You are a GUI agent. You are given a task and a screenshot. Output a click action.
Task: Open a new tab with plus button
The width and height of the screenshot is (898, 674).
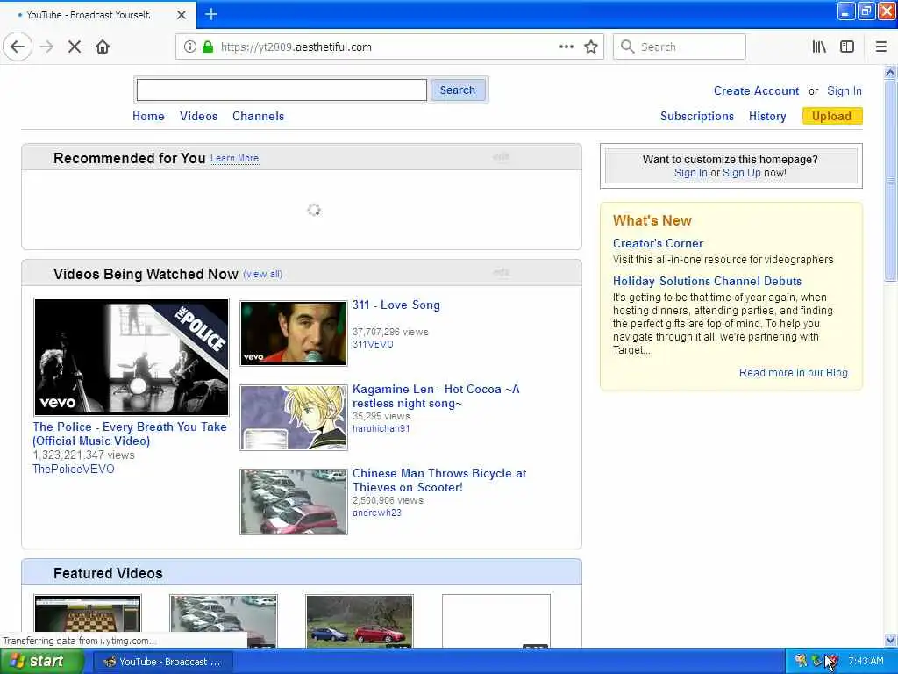pyautogui.click(x=211, y=14)
